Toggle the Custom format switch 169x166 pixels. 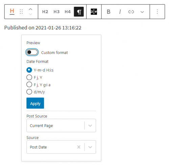(x=32, y=52)
